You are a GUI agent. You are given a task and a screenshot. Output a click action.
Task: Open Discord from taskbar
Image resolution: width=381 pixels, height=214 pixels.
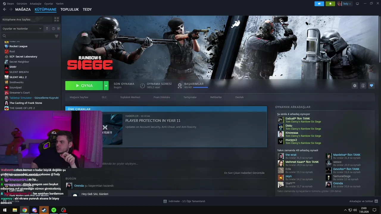point(34,210)
